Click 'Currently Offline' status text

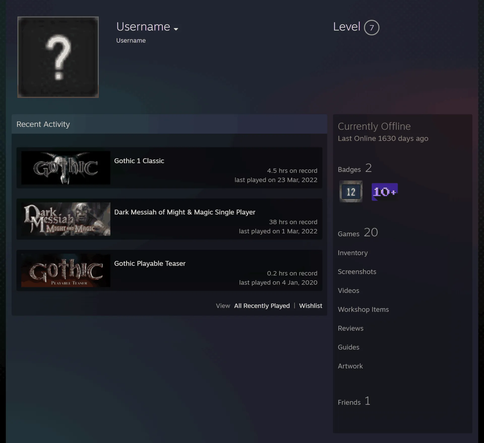coord(374,126)
